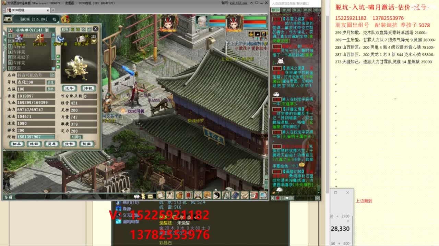Click the pet name input field
439x246 pixels.
click(x=33, y=75)
